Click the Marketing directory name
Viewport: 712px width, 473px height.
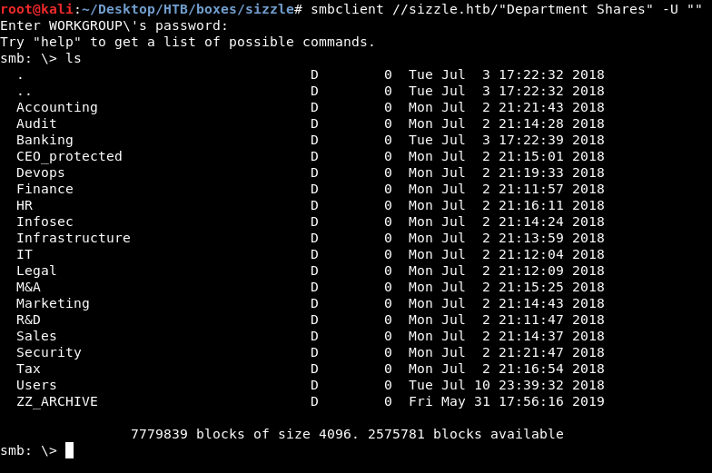tap(53, 303)
